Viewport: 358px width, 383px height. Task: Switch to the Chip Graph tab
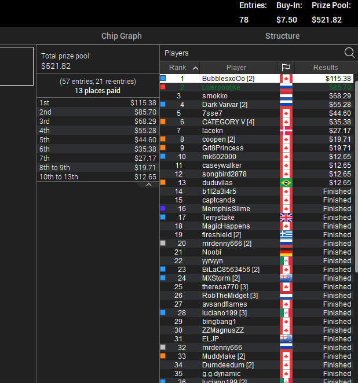pos(122,36)
